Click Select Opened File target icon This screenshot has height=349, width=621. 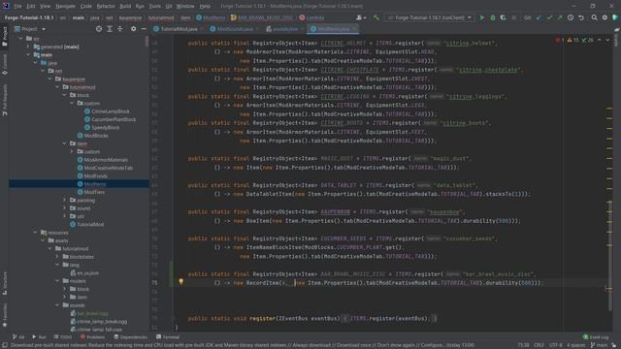click(x=99, y=29)
